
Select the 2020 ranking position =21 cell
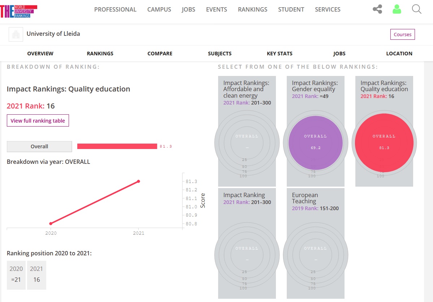pos(16,275)
